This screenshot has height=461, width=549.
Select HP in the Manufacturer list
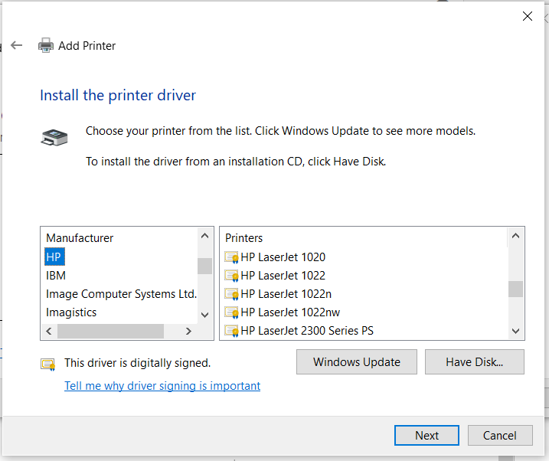54,257
